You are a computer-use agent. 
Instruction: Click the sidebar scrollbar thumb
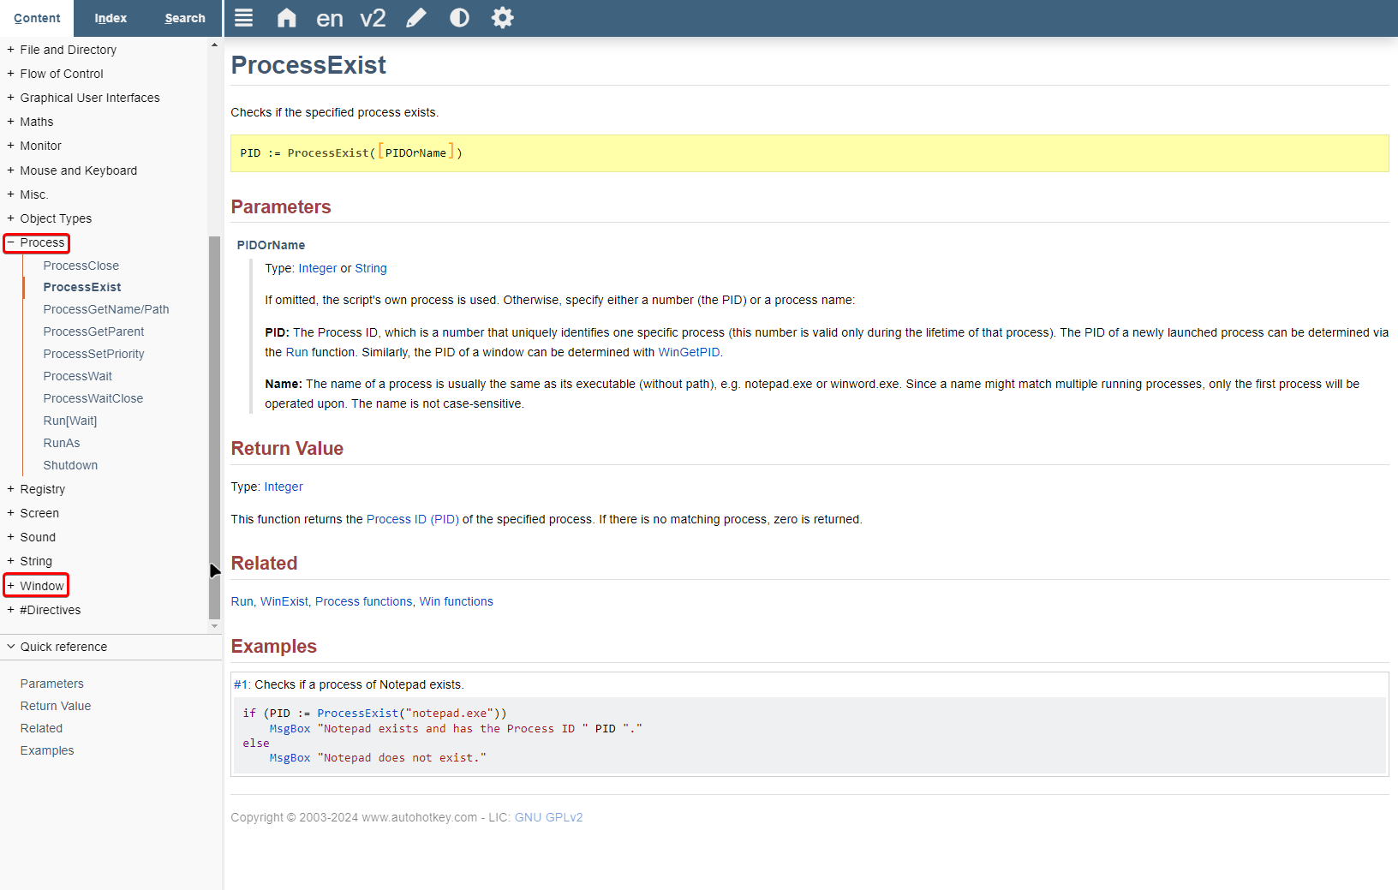coord(214,427)
